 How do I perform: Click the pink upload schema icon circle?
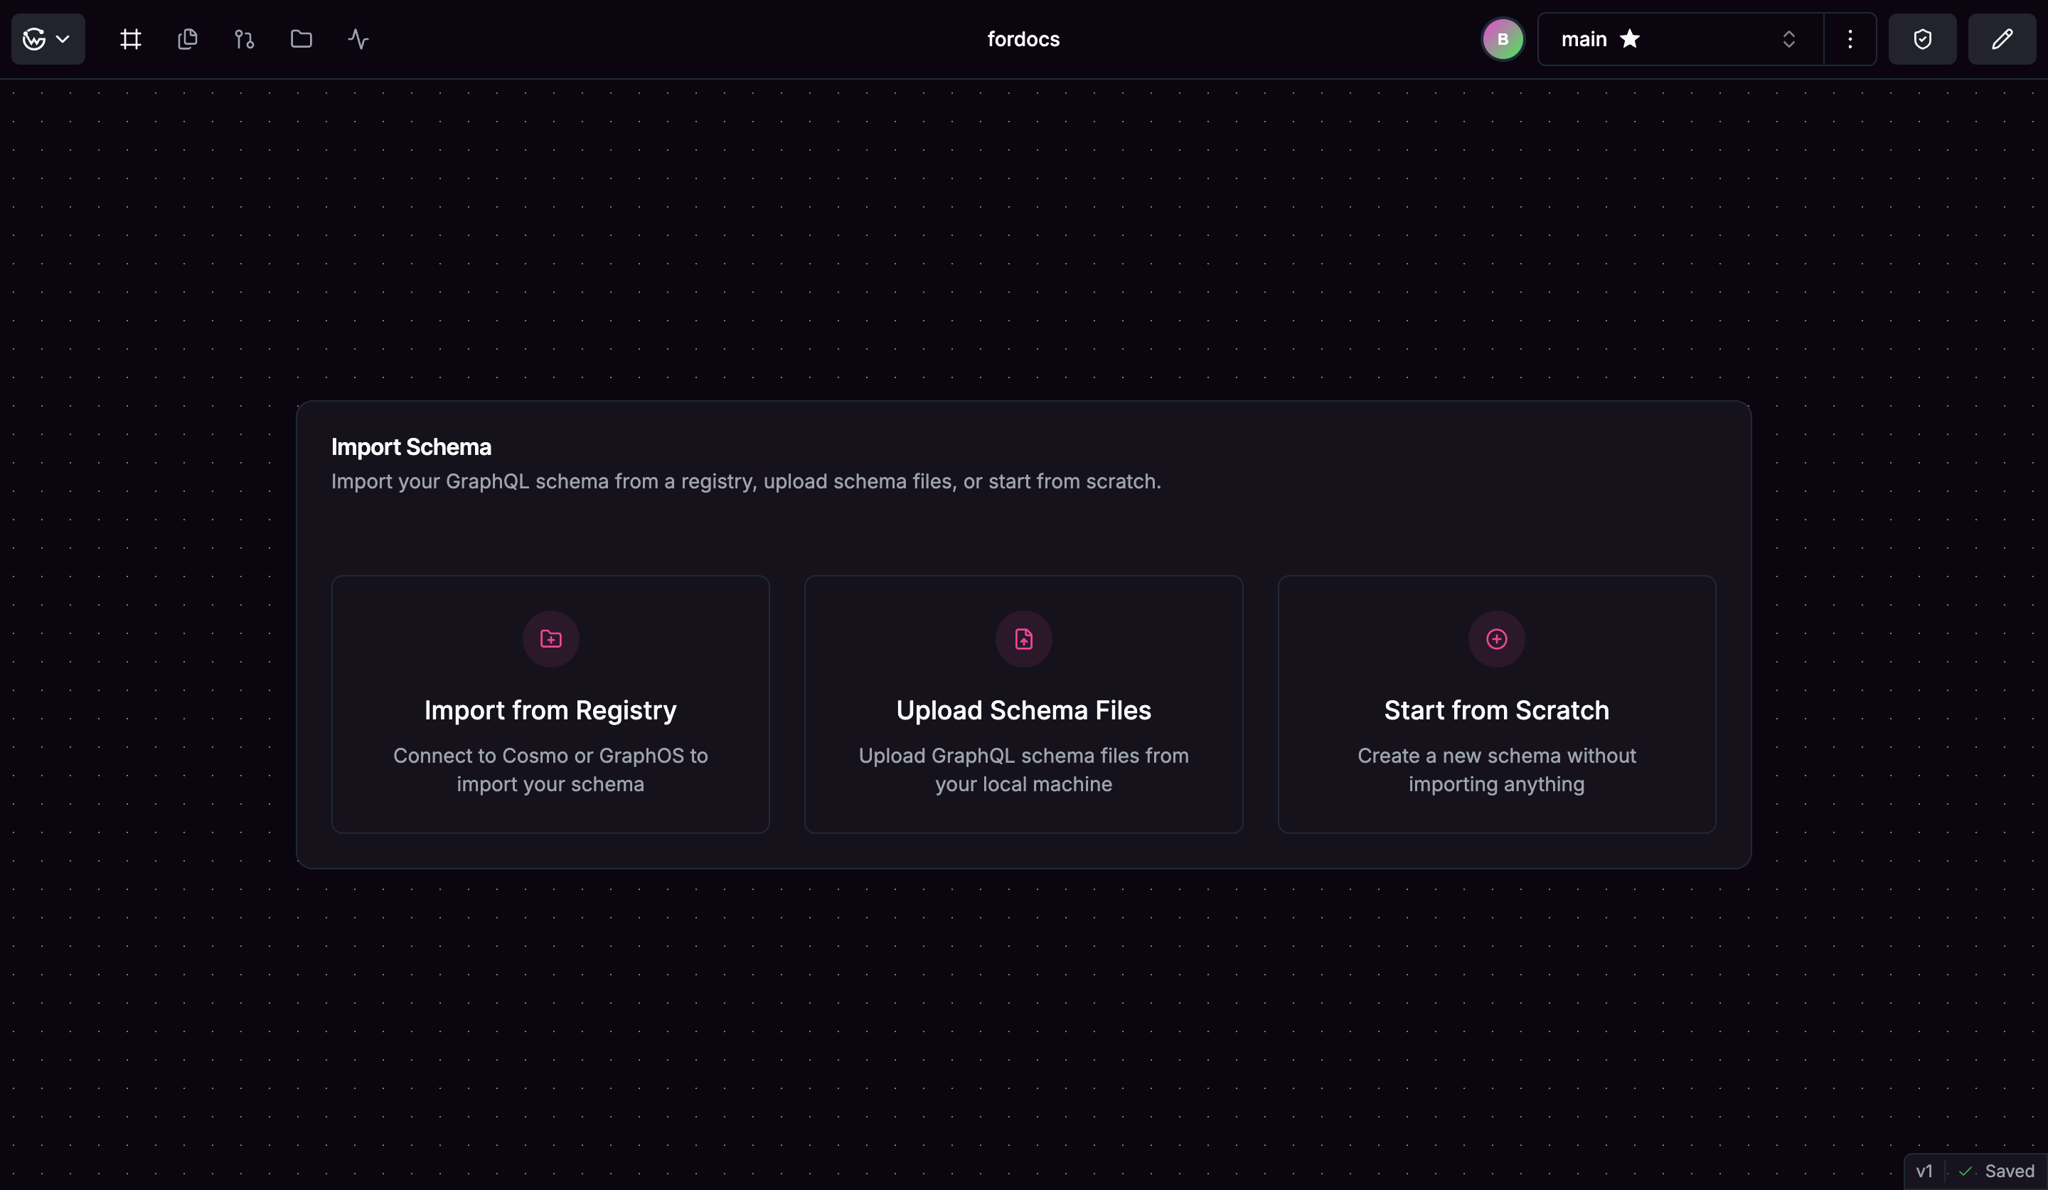tap(1023, 638)
